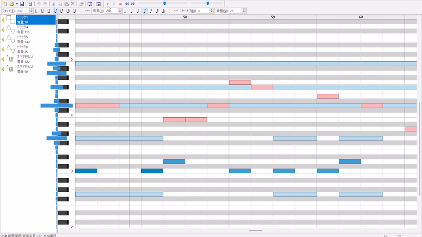Set fit to quarter note
422x237 pixels.
[x=49, y=11]
